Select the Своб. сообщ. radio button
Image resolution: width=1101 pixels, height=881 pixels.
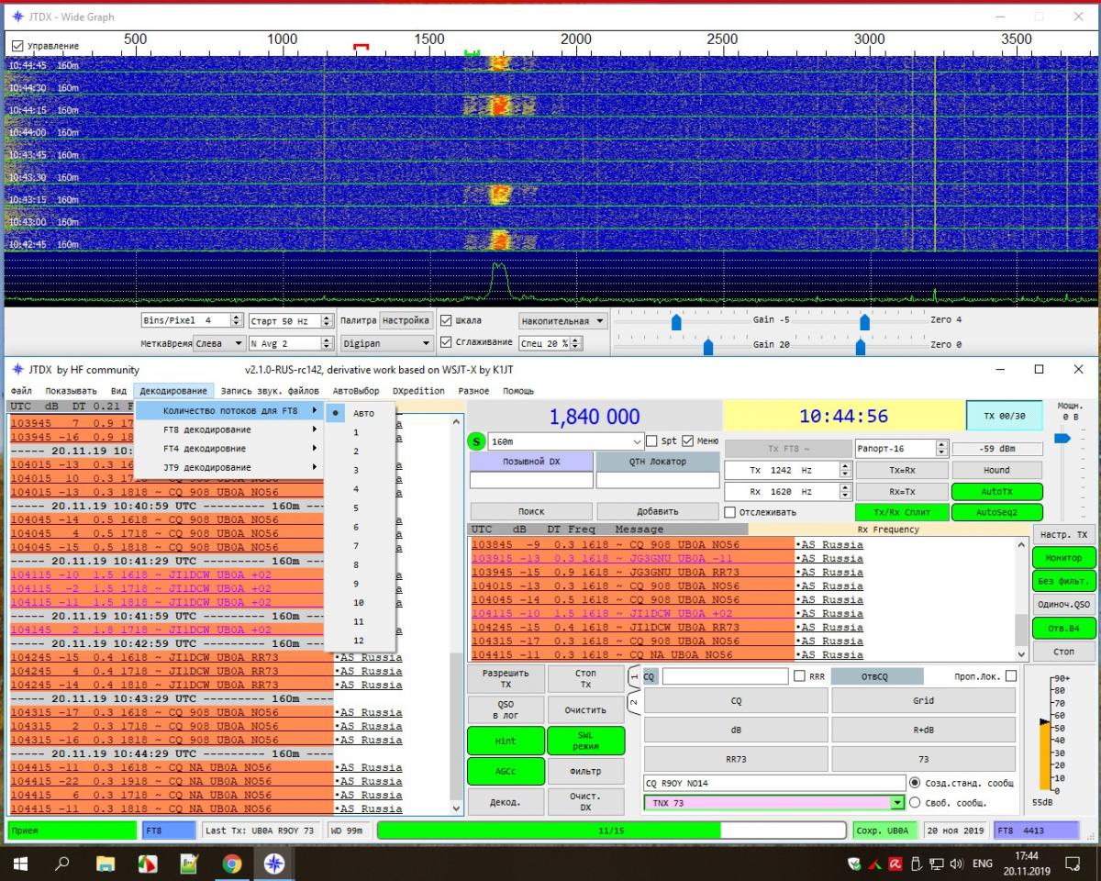coord(915,802)
